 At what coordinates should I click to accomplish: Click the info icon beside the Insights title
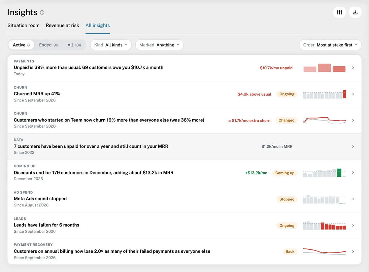point(42,12)
